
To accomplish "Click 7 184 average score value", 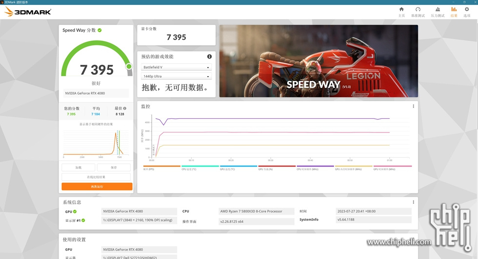I will 96,114.
